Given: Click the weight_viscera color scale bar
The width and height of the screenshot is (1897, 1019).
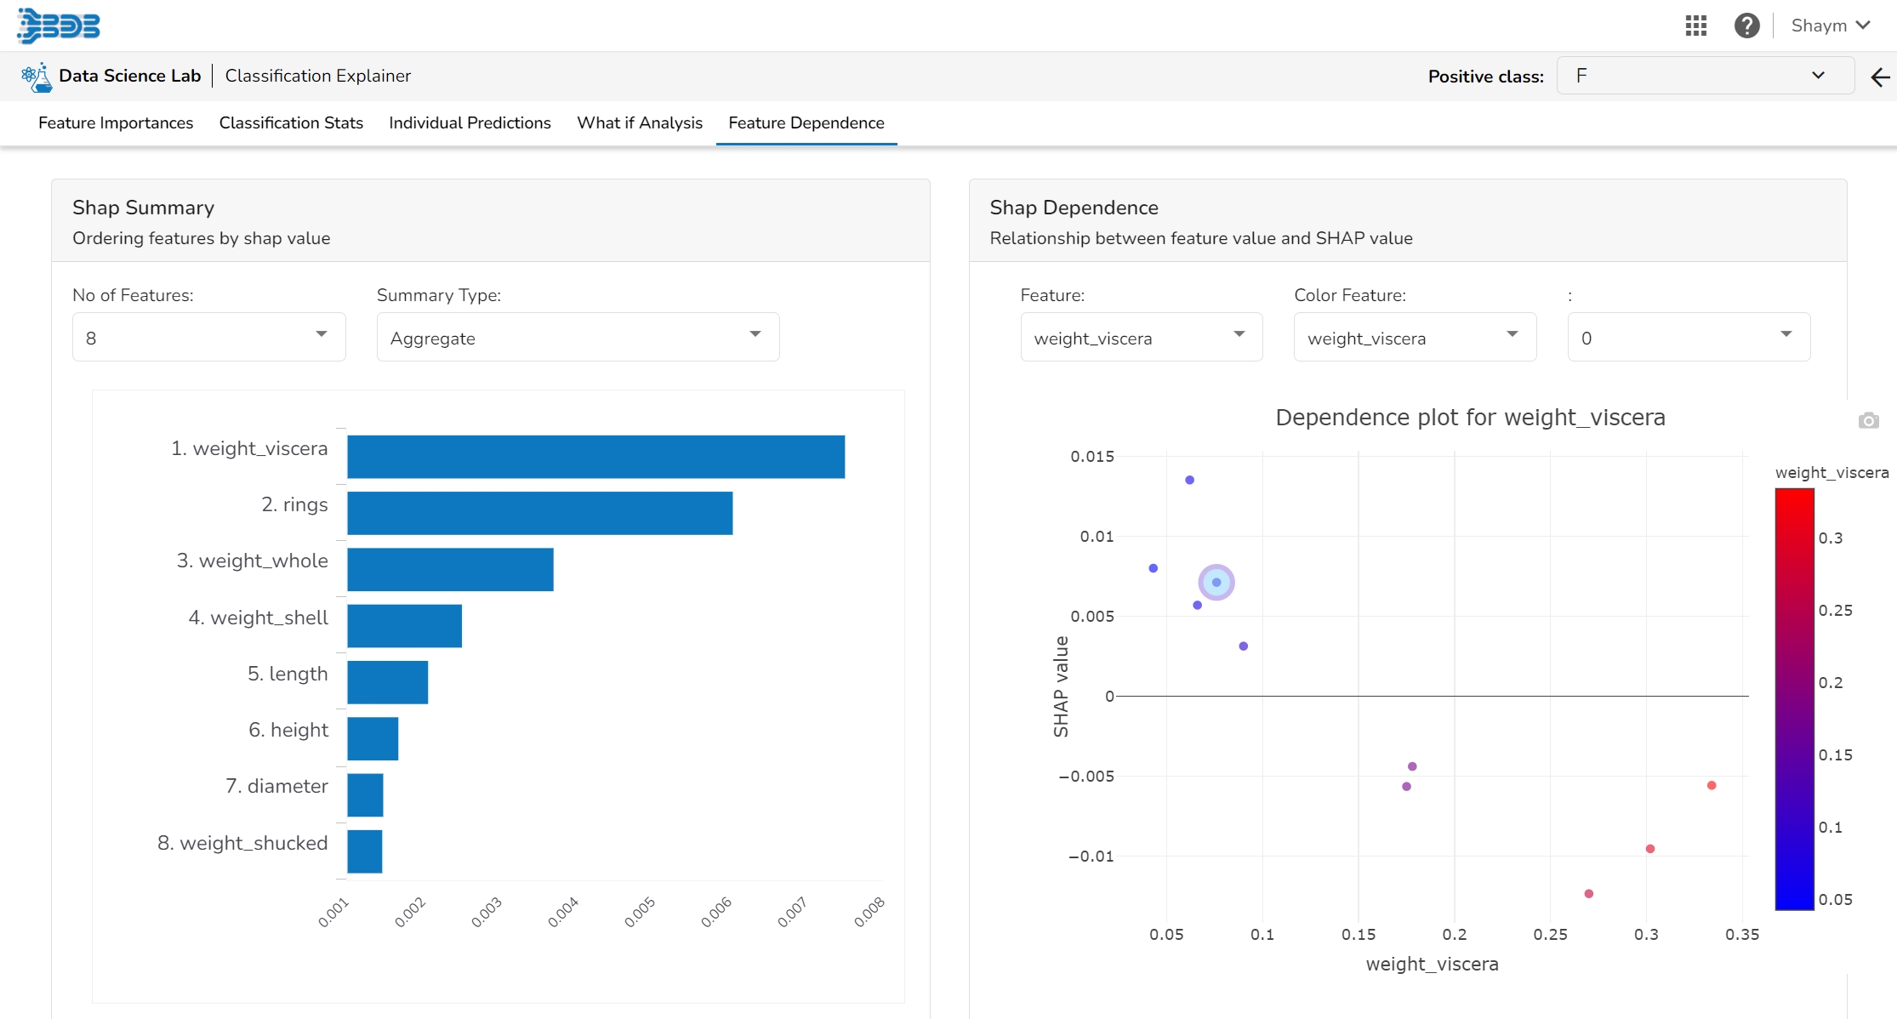Looking at the screenshot, I should point(1794,697).
